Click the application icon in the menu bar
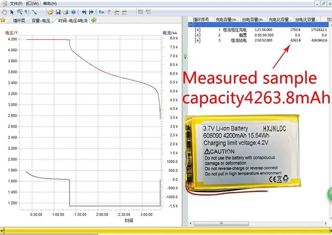Image resolution: width=332 pixels, height=235 pixels. pos(5,4)
